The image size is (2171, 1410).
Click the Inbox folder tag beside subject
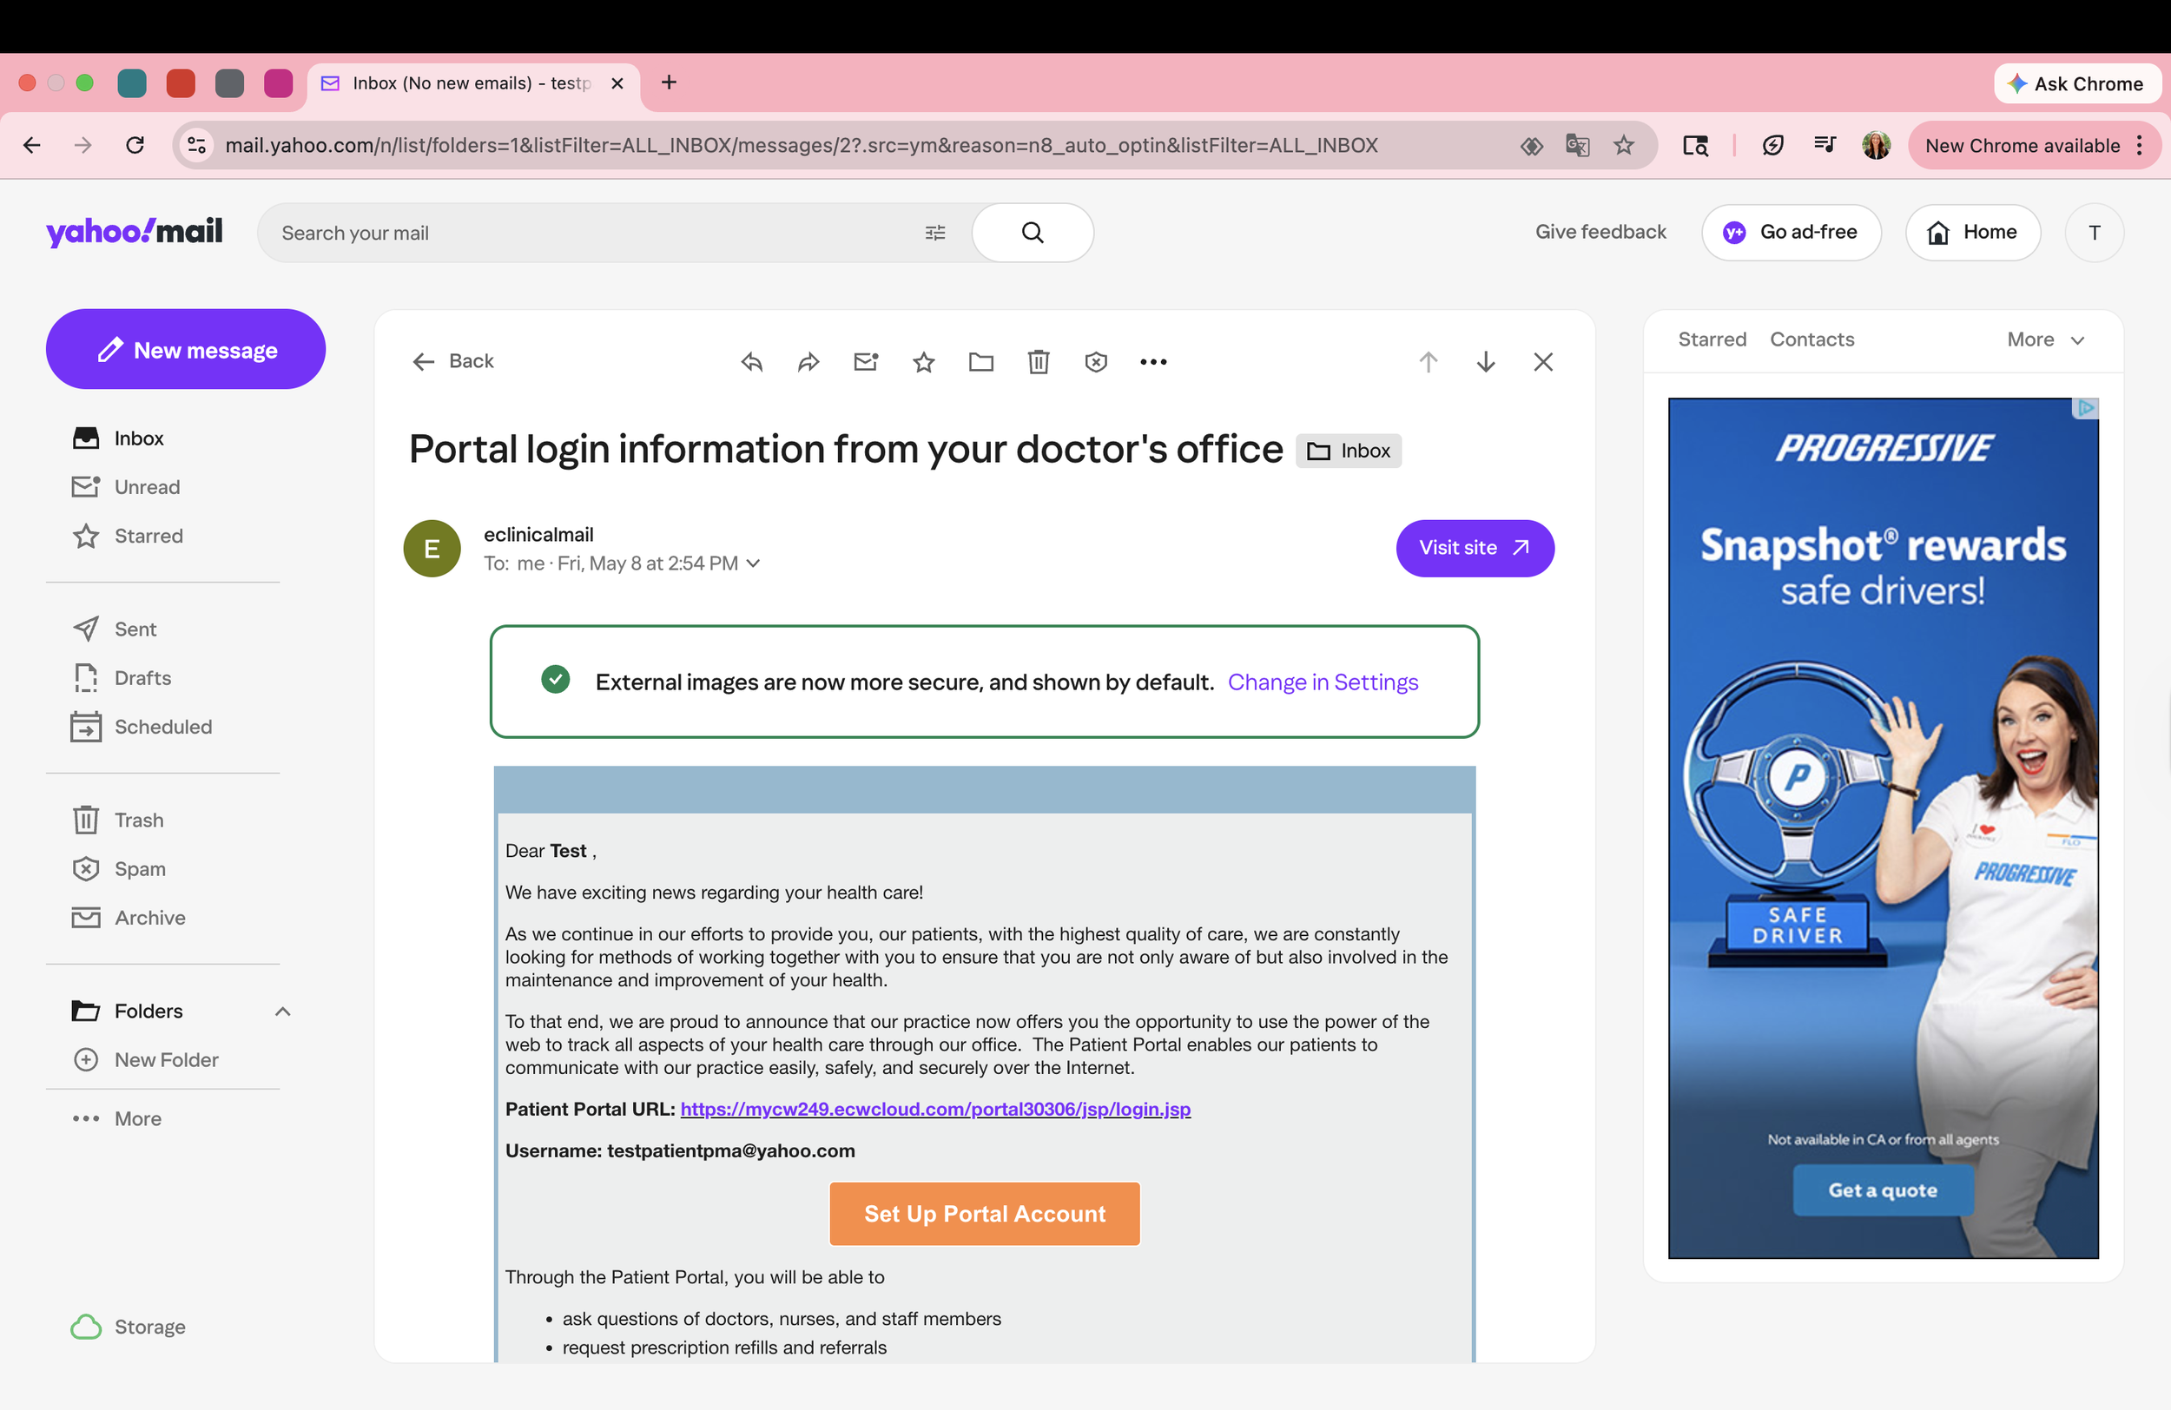pyautogui.click(x=1349, y=451)
